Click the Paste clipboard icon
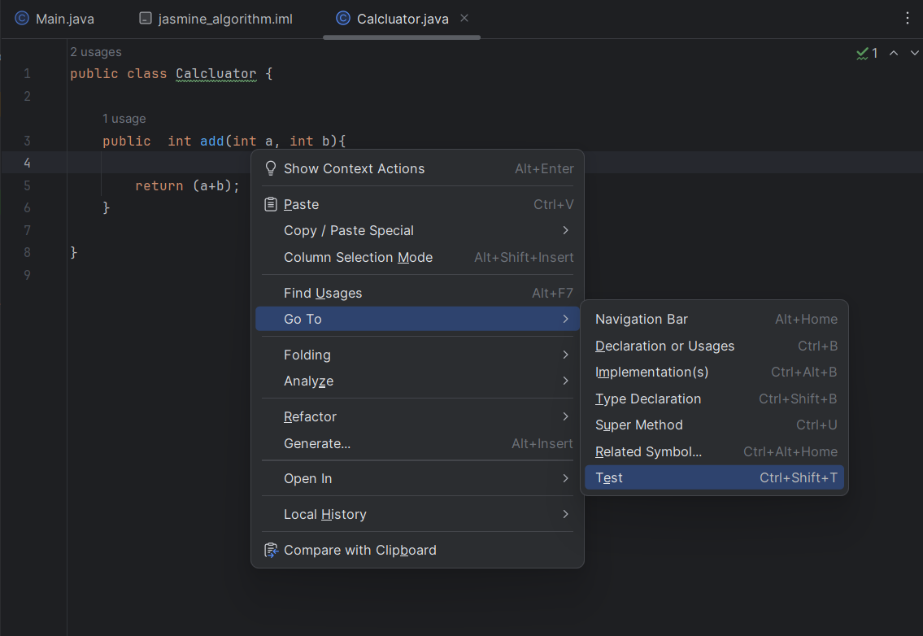 point(271,204)
